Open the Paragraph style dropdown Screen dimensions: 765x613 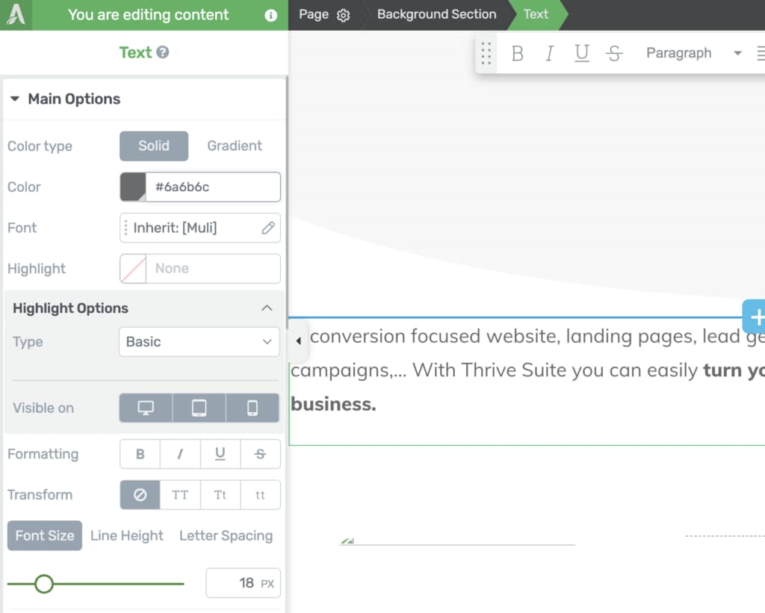(x=693, y=53)
